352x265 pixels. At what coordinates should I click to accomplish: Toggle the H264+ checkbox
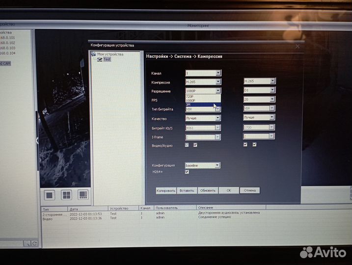pyautogui.click(x=187, y=172)
